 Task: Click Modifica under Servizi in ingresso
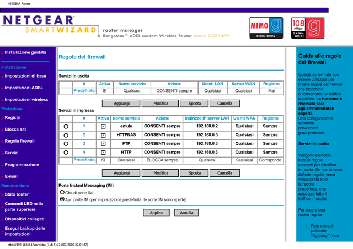[x=161, y=173]
